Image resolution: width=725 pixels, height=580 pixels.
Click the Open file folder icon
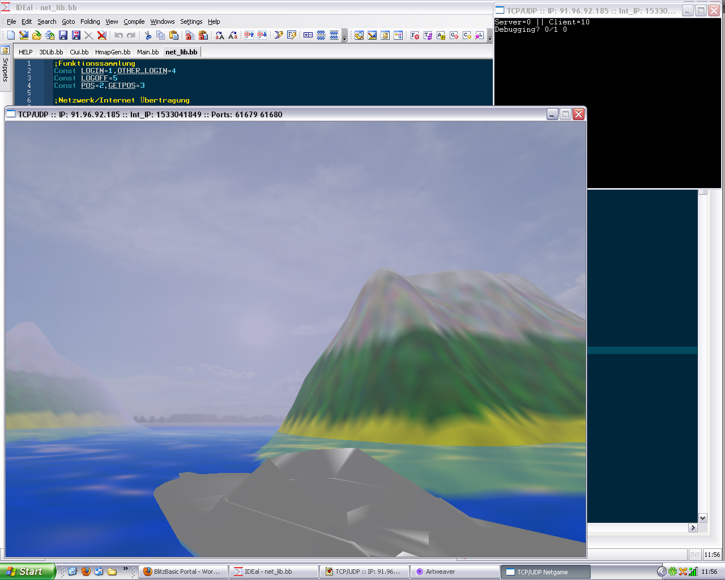pyautogui.click(x=37, y=35)
